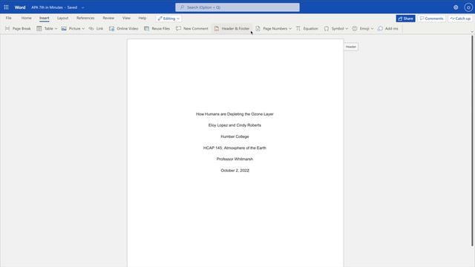Screen dimensions: 475x267
Task: Click the Symbol icon
Action: tap(327, 28)
